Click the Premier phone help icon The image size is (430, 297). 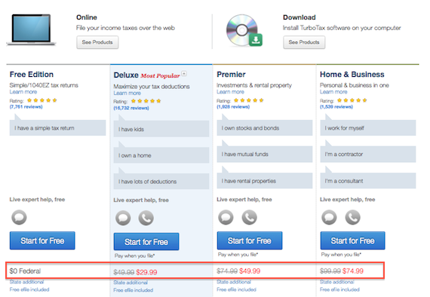pos(249,217)
